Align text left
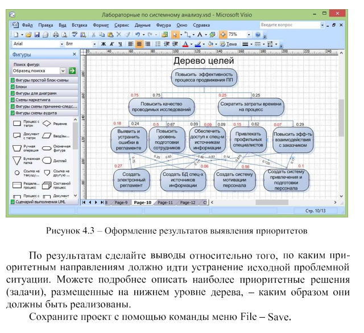 (x=131, y=44)
